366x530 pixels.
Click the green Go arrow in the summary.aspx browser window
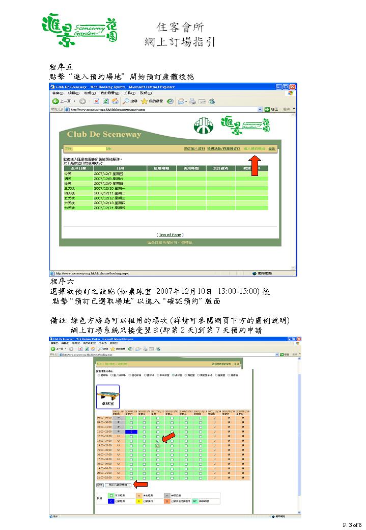(x=267, y=109)
